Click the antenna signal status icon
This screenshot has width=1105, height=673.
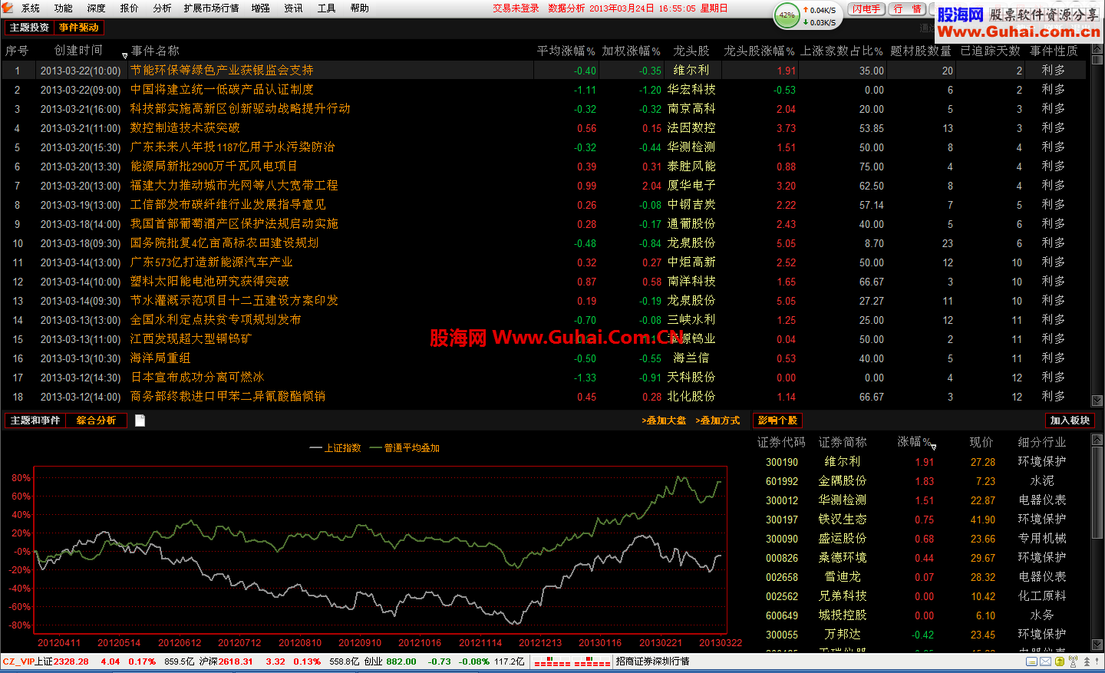1073,661
